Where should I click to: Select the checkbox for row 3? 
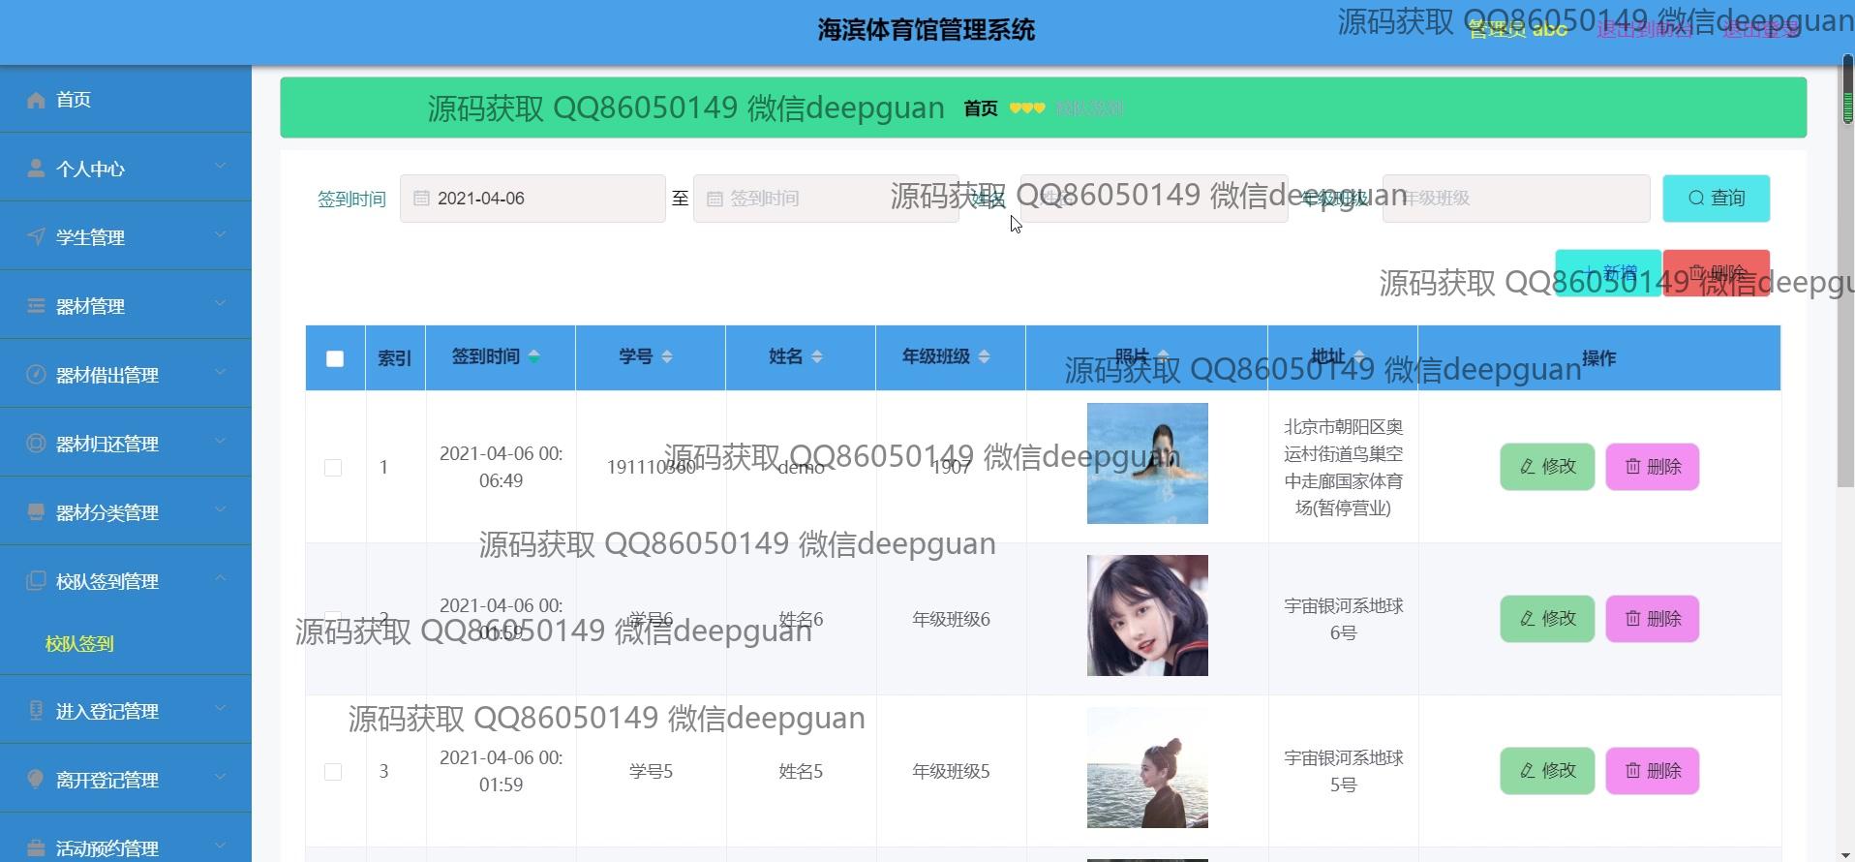click(x=333, y=772)
